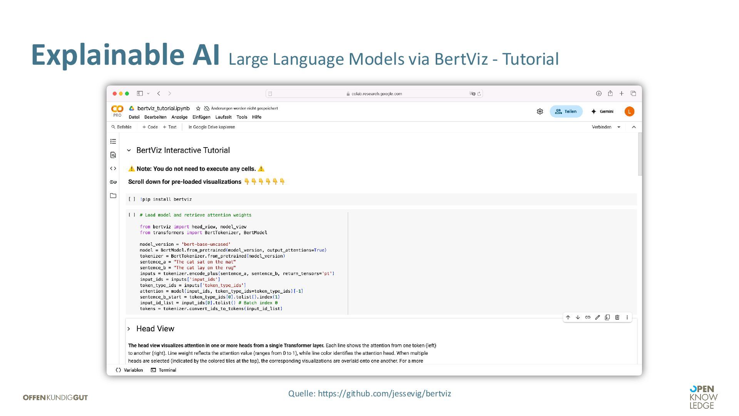
Task: Open the Einfügen menu
Action: [x=201, y=117]
